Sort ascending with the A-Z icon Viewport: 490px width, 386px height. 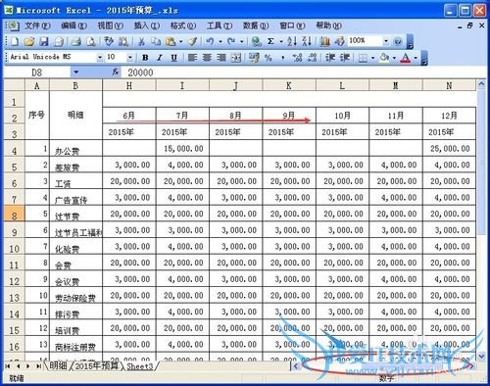coord(292,41)
